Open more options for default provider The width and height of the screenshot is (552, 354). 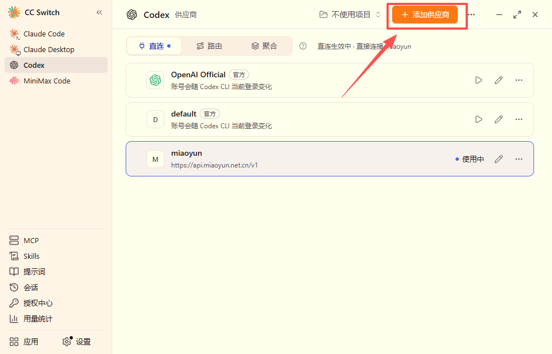(518, 119)
